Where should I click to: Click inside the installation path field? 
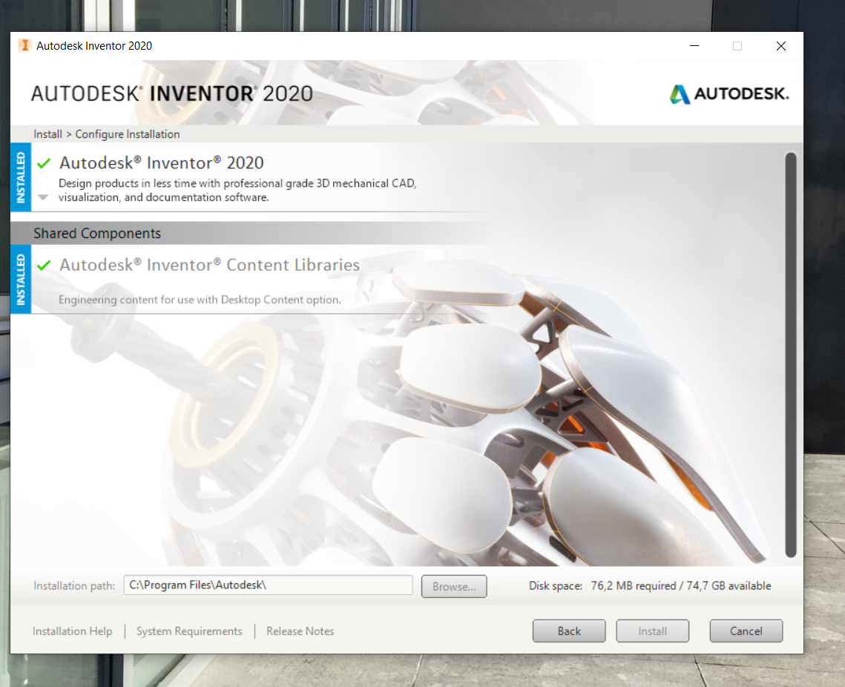click(267, 585)
